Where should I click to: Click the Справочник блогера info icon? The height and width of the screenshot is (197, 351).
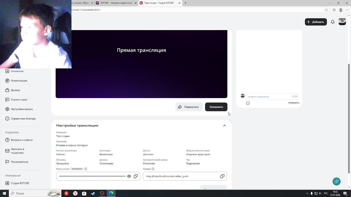[x=7, y=118]
